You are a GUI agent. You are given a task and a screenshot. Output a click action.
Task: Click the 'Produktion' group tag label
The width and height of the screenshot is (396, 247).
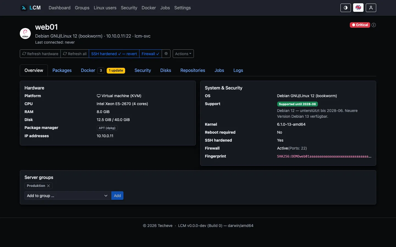pyautogui.click(x=36, y=186)
